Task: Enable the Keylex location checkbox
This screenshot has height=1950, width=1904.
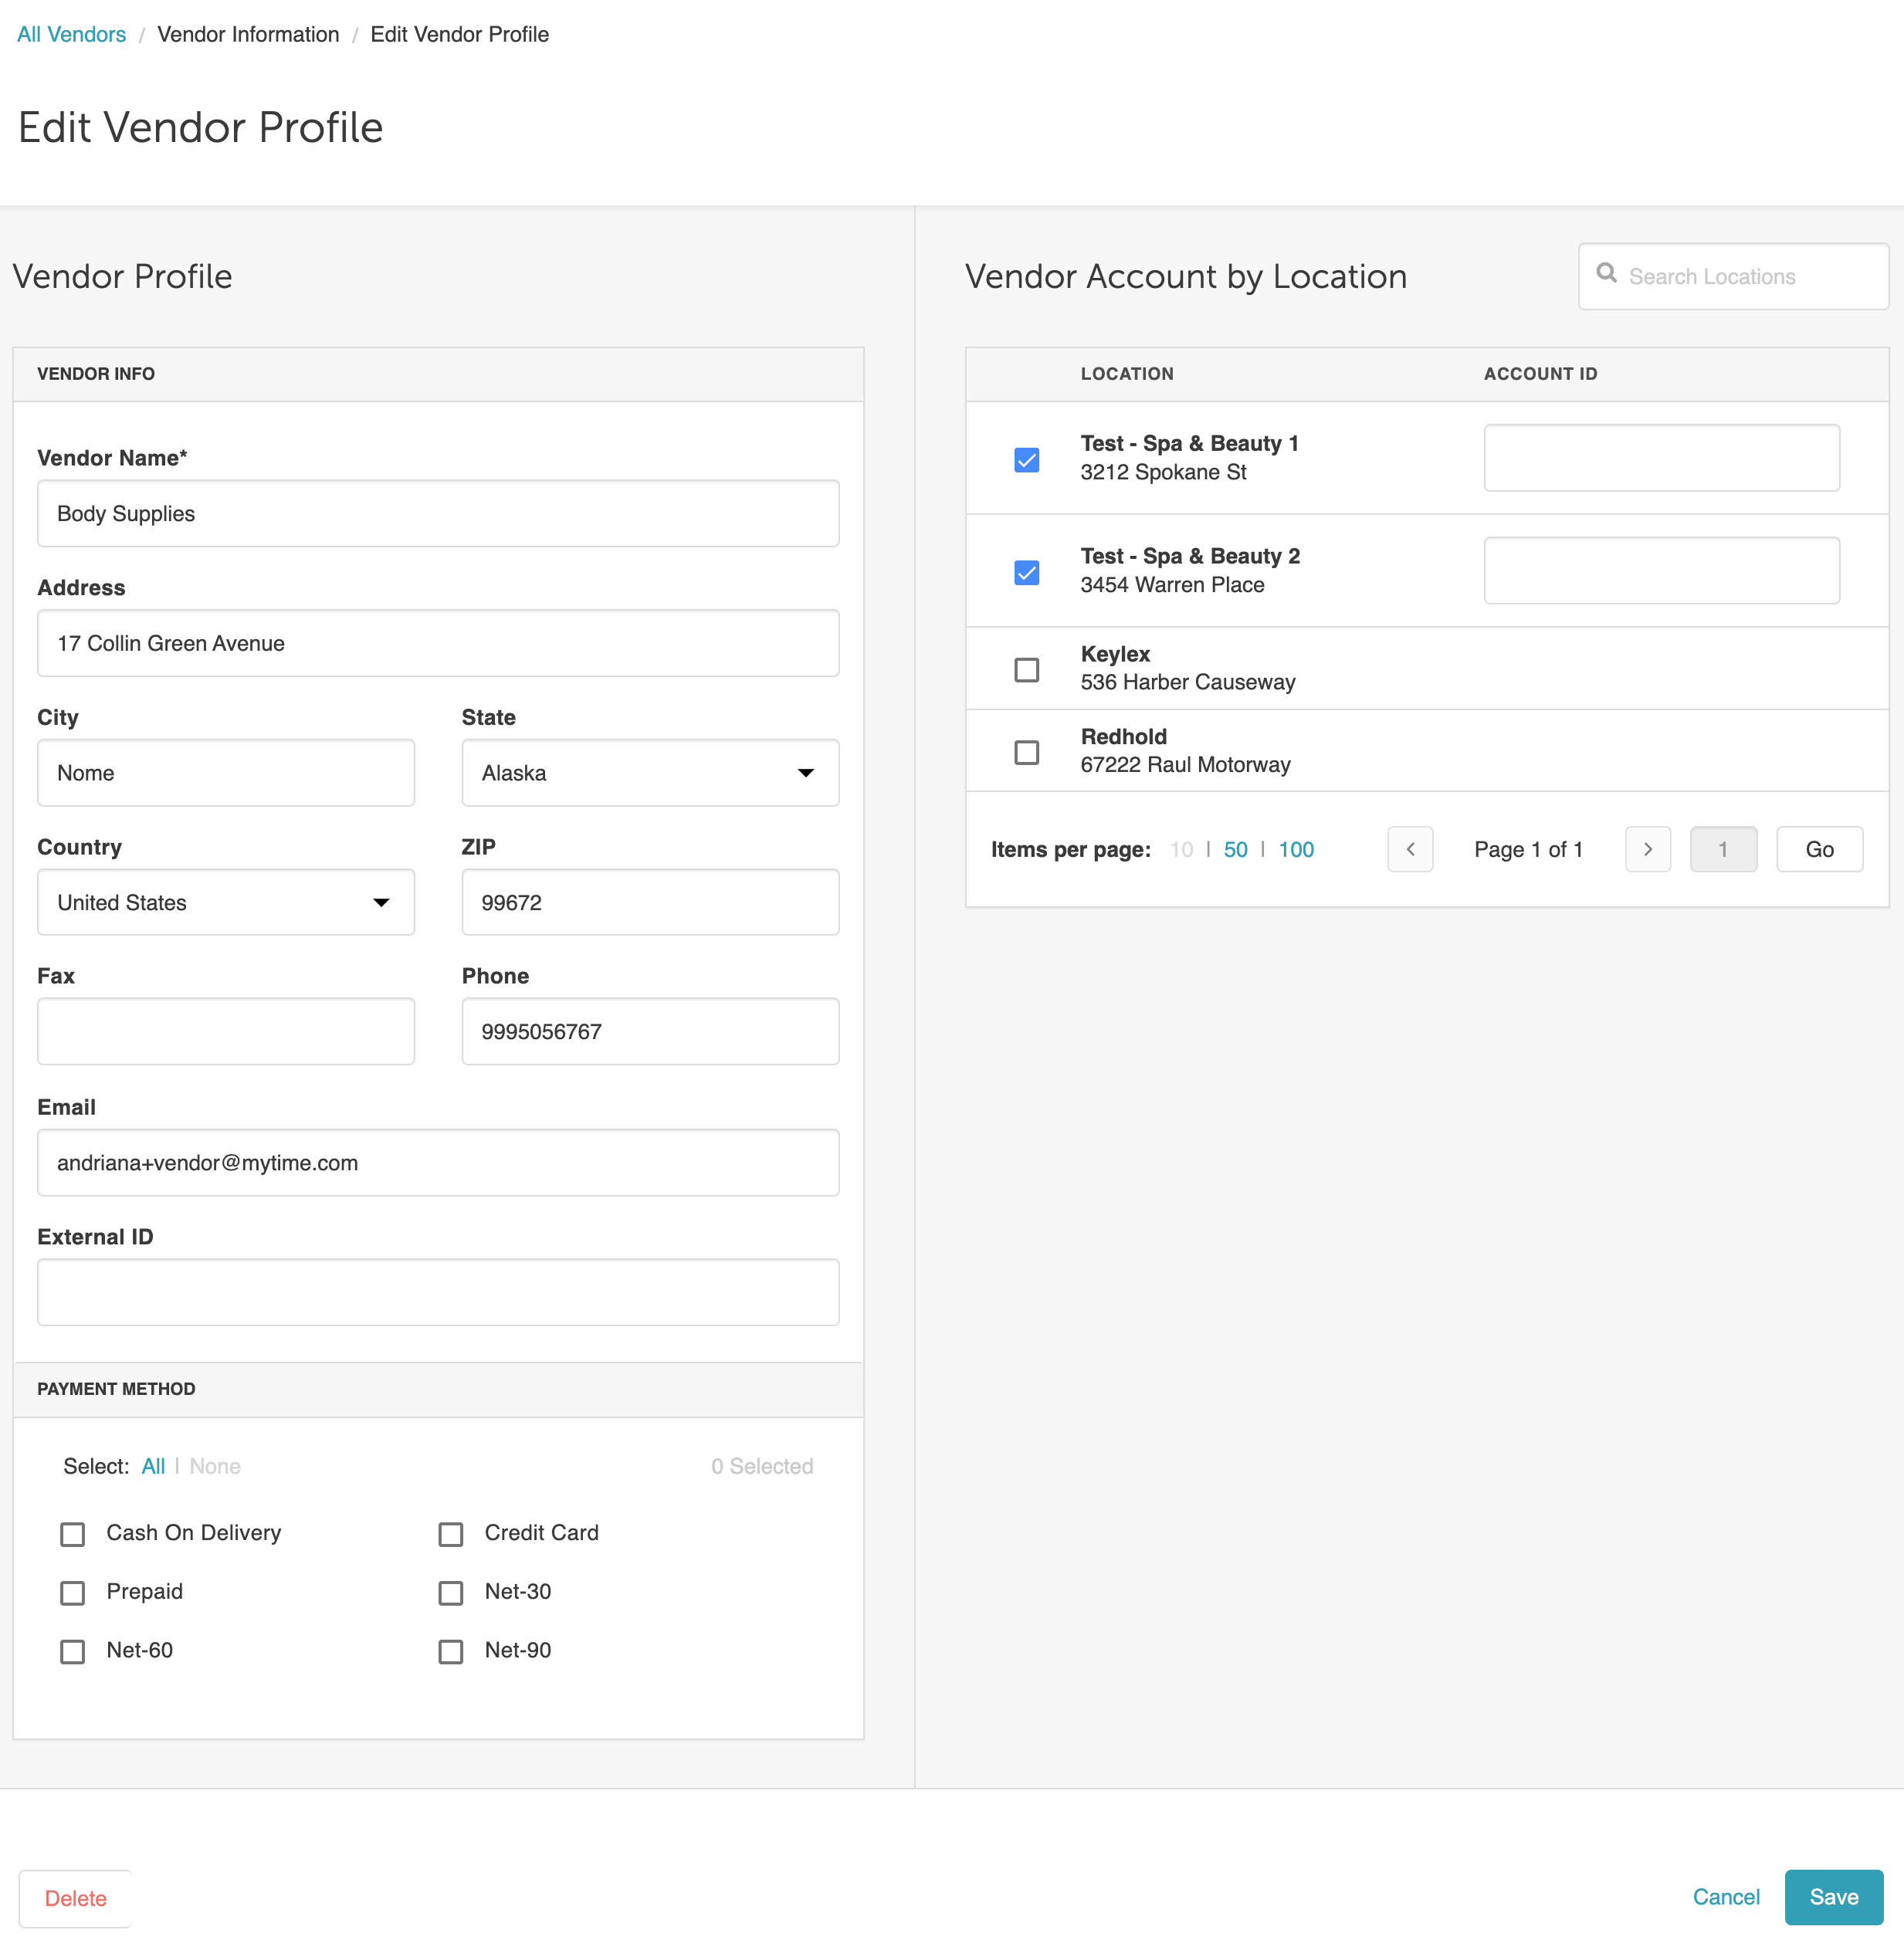Action: [1026, 669]
